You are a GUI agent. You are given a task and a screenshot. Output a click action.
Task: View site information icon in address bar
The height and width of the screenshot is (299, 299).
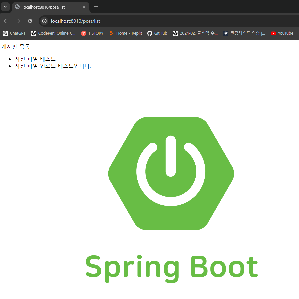44,21
